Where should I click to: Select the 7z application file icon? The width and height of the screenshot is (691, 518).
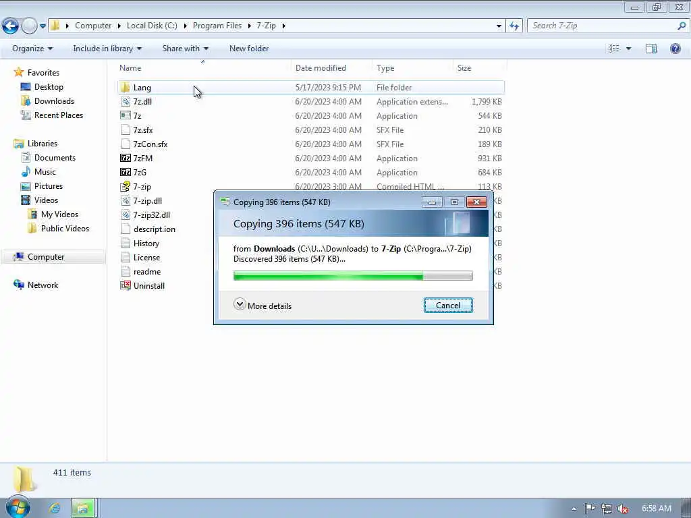click(125, 115)
